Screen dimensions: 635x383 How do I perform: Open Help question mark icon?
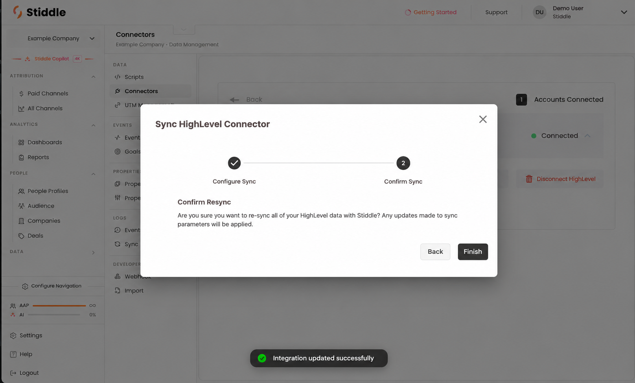point(13,354)
